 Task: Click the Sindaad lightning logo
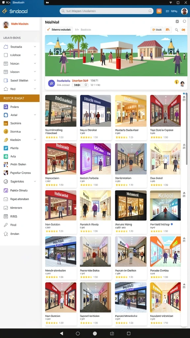[5, 11]
